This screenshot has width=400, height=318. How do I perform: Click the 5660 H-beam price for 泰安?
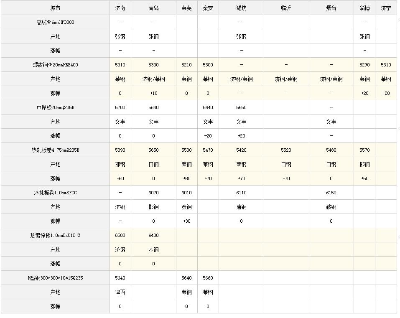pos(208,278)
